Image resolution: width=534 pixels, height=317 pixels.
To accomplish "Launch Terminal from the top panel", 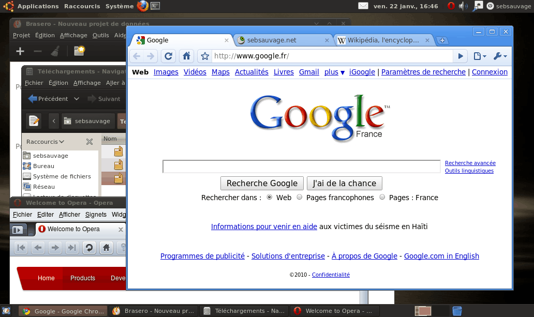I will pyautogui.click(x=155, y=6).
